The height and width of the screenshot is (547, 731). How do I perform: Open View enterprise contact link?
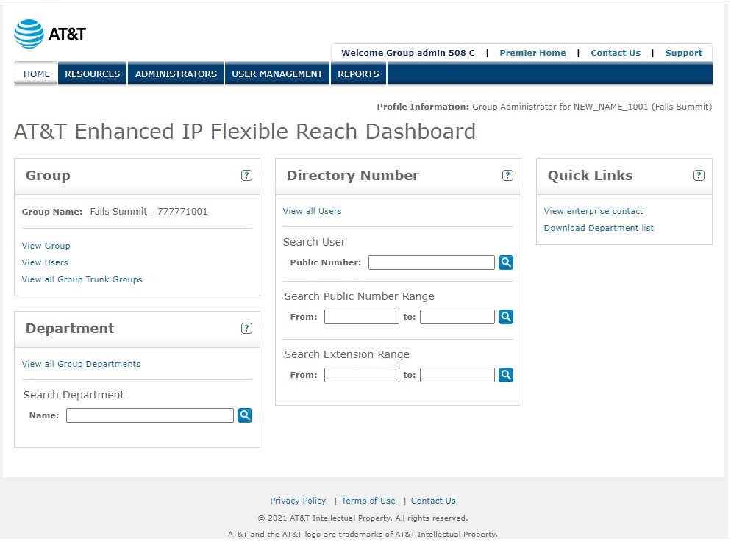point(593,211)
